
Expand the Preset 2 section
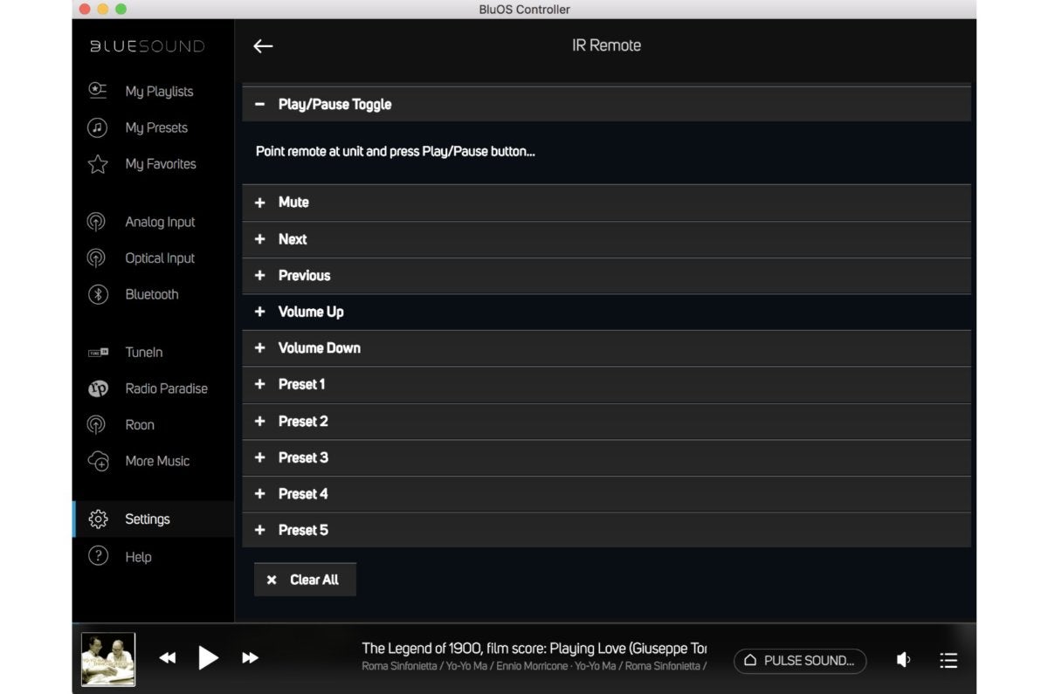[606, 421]
